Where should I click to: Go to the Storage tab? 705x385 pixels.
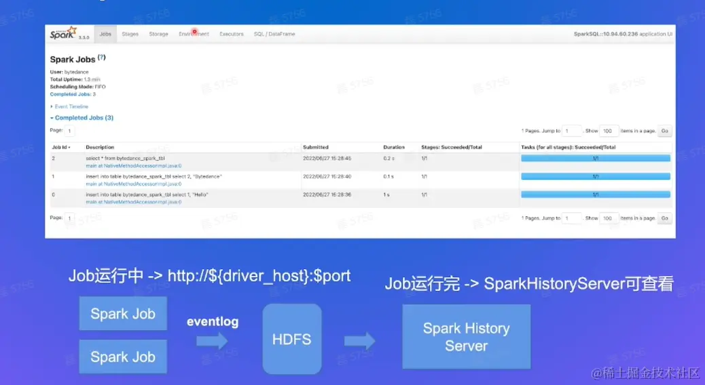click(158, 34)
